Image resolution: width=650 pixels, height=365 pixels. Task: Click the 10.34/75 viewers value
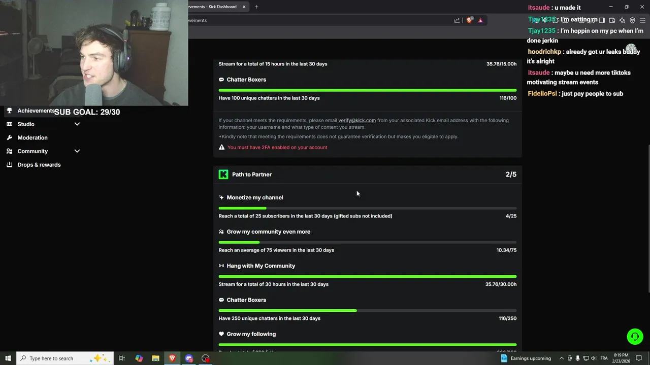click(506, 250)
